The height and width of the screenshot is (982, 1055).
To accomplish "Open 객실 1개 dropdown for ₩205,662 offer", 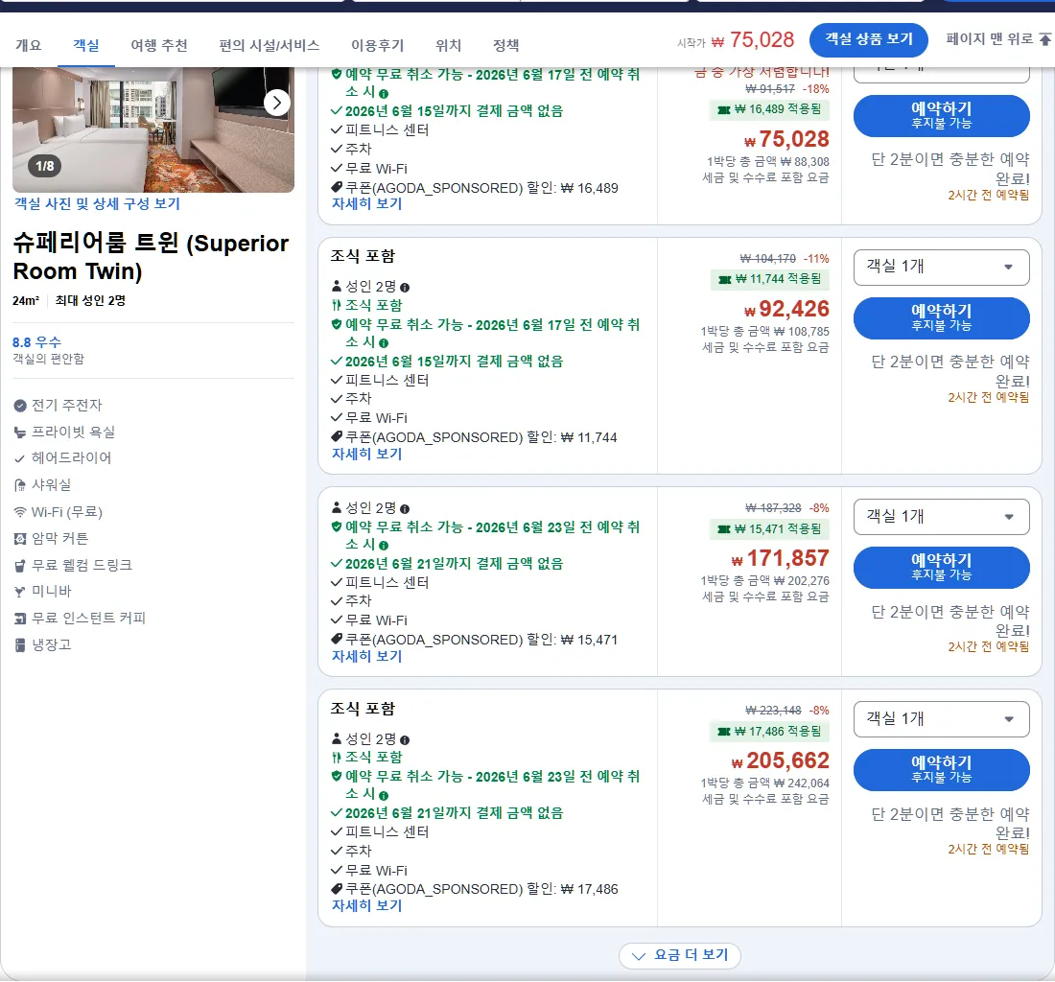I will pos(941,719).
